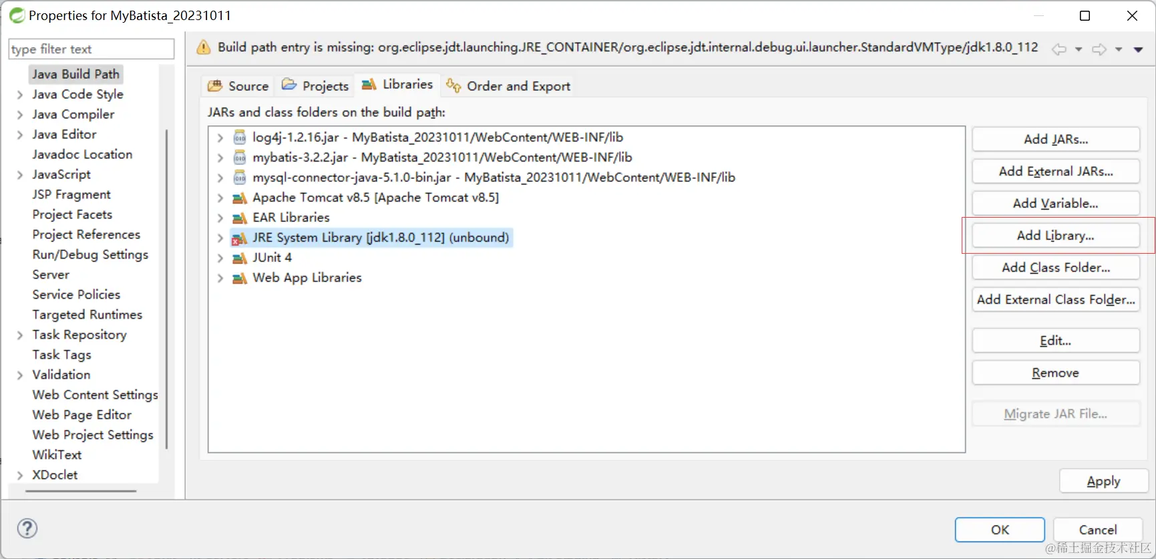Expand the JavaScript sidebar node

point(19,175)
